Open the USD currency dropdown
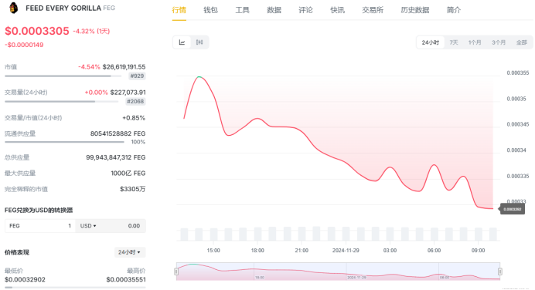535x290 pixels. (88, 226)
